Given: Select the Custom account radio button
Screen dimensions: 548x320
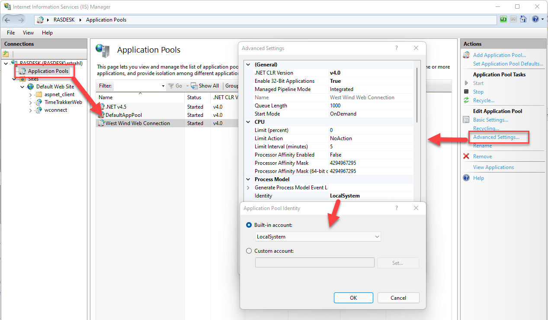Looking at the screenshot, I should point(249,251).
